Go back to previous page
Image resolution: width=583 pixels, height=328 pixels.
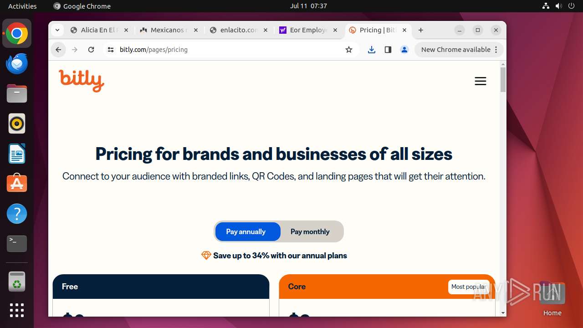[58, 50]
